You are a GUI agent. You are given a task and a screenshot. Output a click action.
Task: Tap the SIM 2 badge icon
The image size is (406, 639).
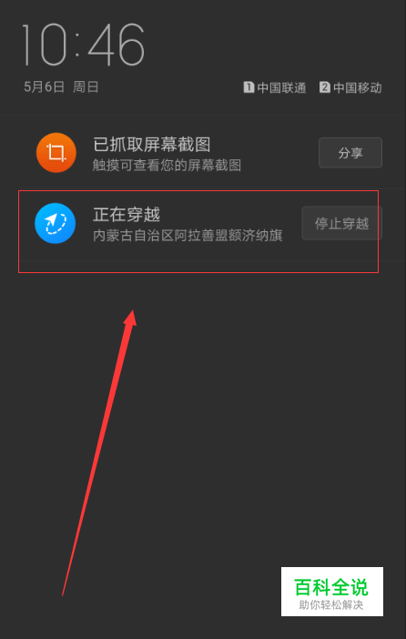(x=324, y=87)
